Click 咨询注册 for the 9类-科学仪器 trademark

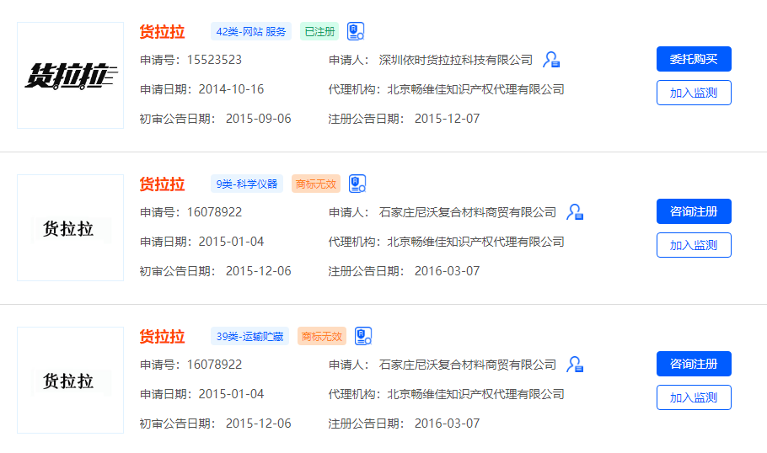[694, 211]
